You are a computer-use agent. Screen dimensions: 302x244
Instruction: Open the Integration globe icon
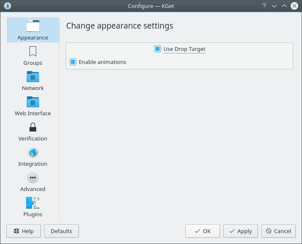[x=33, y=152]
